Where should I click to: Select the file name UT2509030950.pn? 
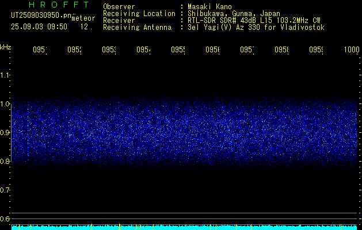pyautogui.click(x=41, y=15)
